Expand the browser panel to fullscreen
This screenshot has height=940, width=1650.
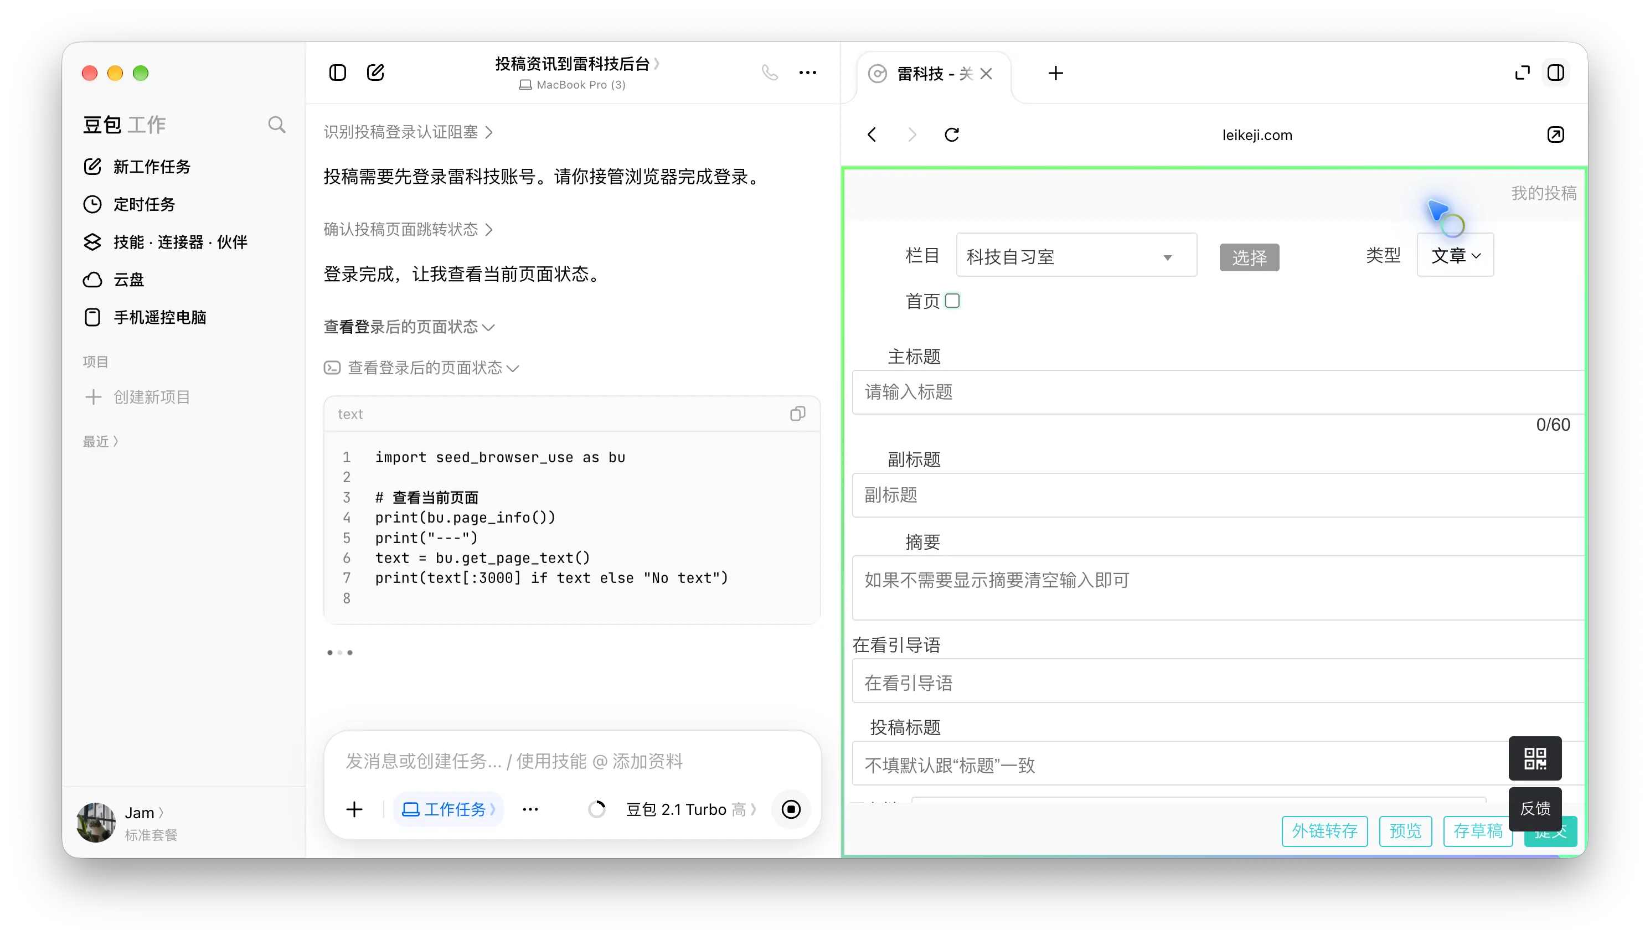(x=1522, y=73)
